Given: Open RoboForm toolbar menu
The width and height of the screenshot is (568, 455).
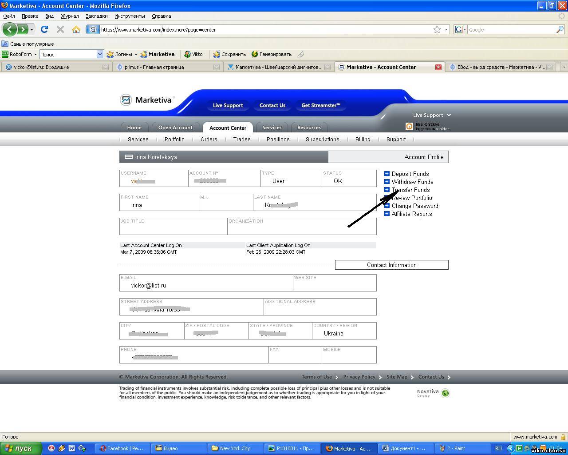Looking at the screenshot, I should click(19, 54).
